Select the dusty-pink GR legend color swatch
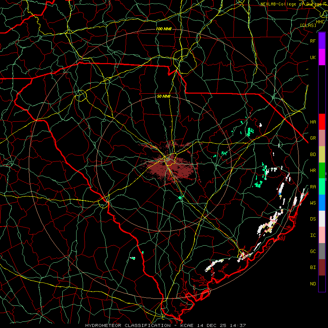The image size is (328, 328). (322, 138)
